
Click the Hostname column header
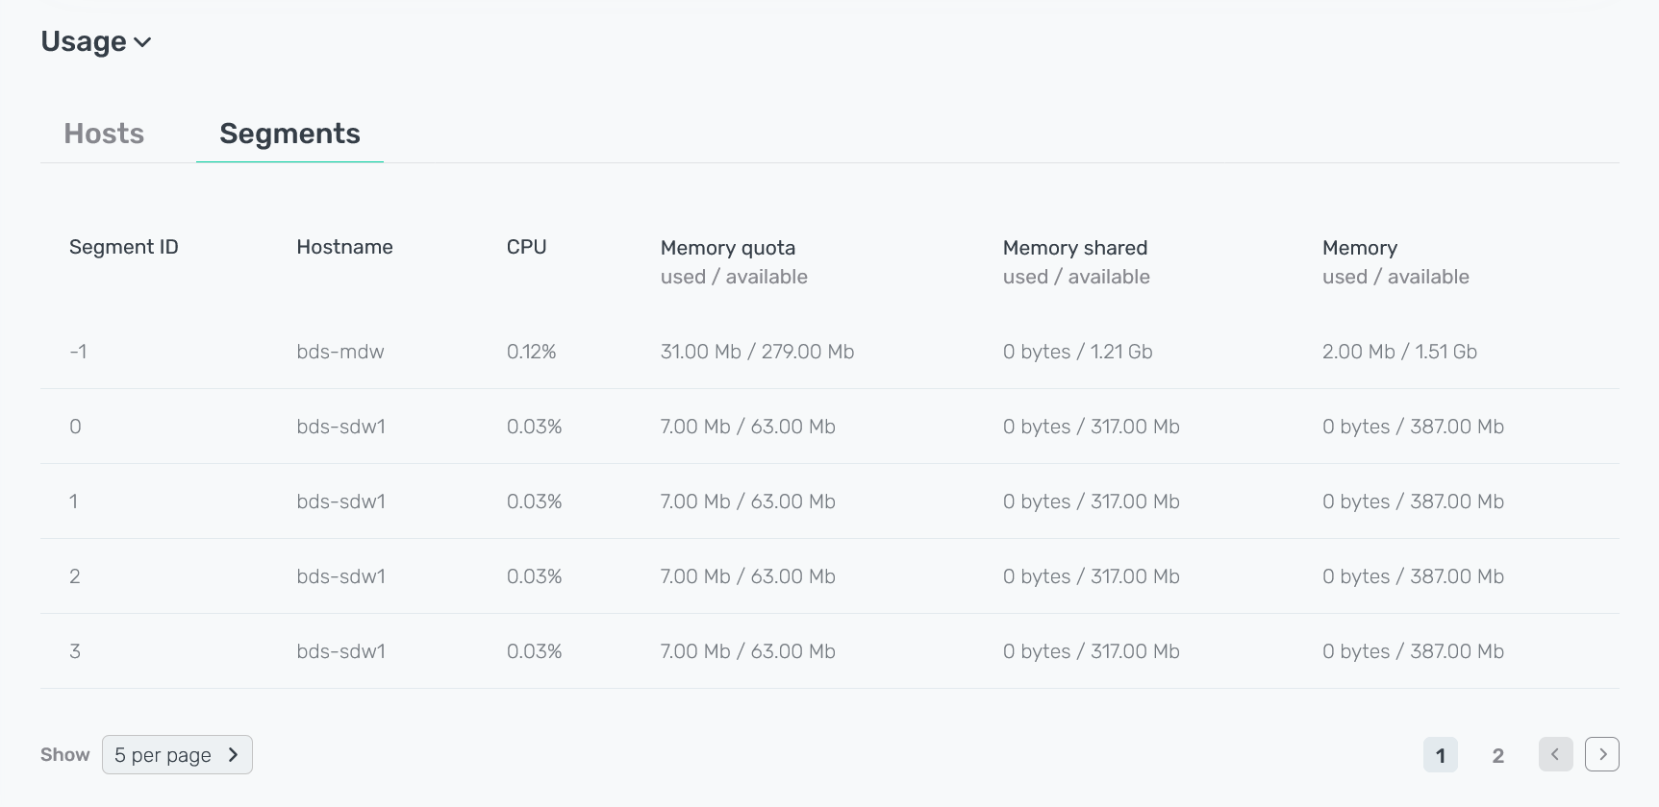(x=344, y=247)
